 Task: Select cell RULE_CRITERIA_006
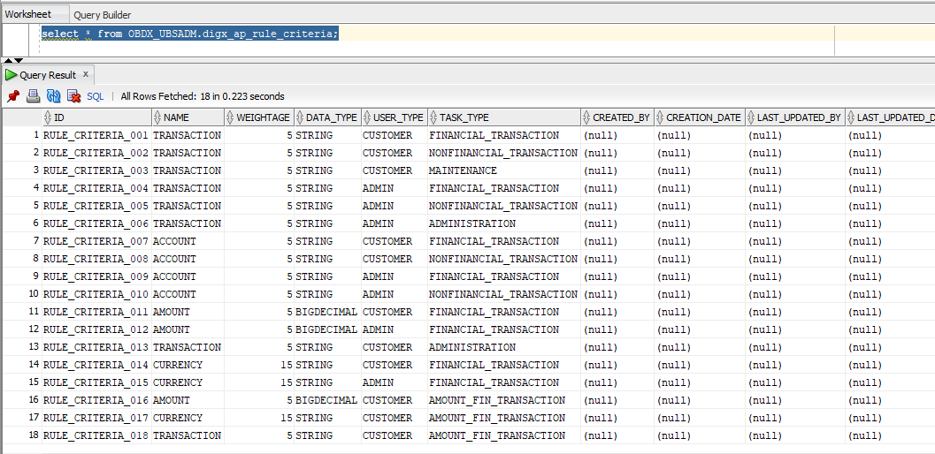tap(96, 223)
